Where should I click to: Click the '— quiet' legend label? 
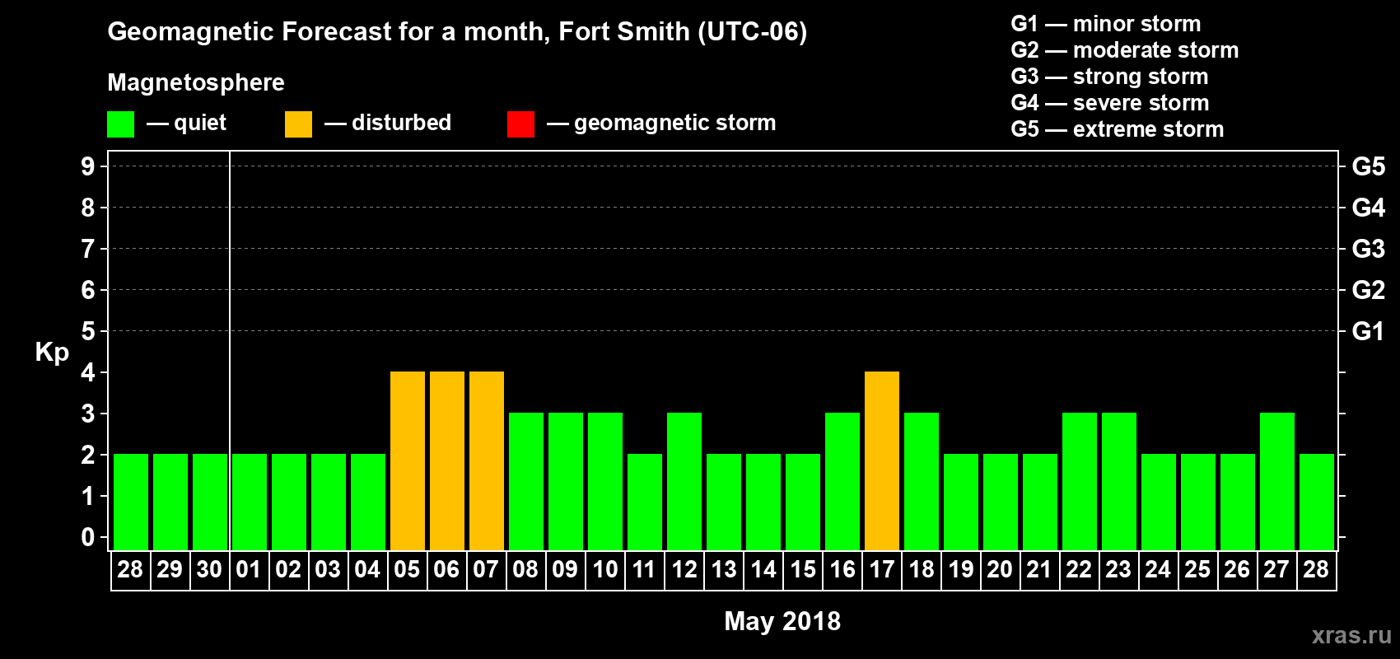(x=186, y=123)
